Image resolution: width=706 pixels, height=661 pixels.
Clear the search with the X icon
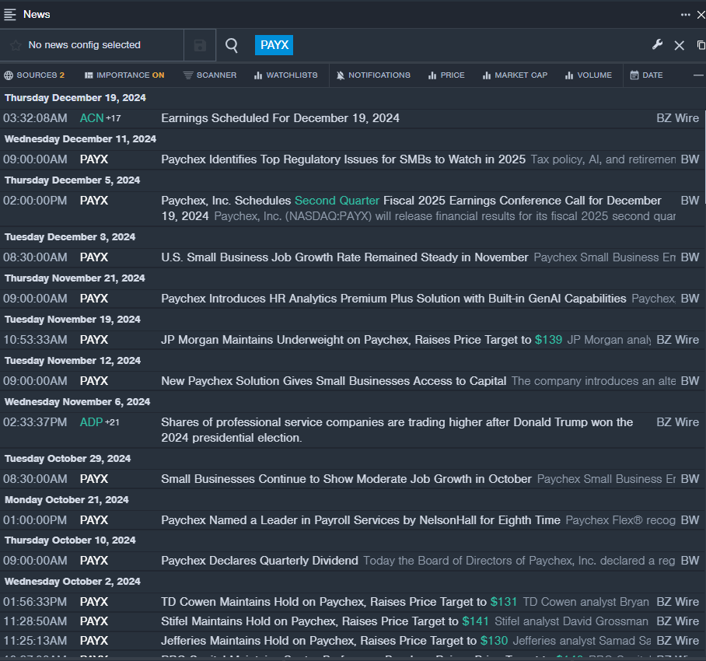click(x=679, y=45)
